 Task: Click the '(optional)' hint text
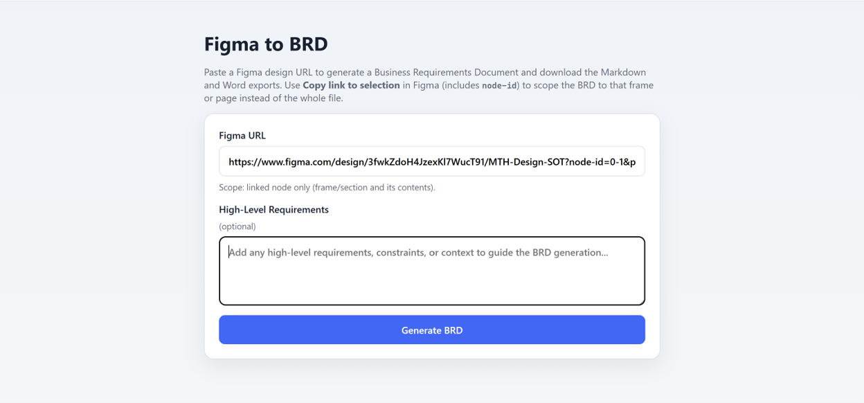pyautogui.click(x=237, y=226)
